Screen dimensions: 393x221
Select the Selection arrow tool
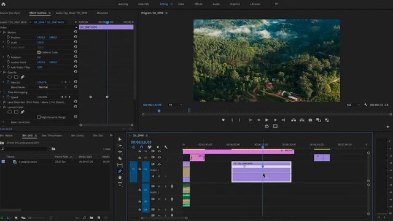click(x=120, y=139)
